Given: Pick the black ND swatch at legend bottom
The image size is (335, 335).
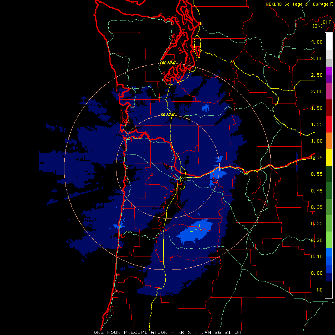Looking at the screenshot, I should click(x=329, y=290).
